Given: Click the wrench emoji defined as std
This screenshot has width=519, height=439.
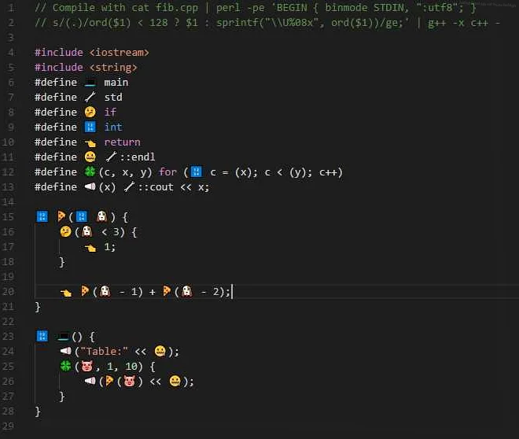Looking at the screenshot, I should point(90,97).
